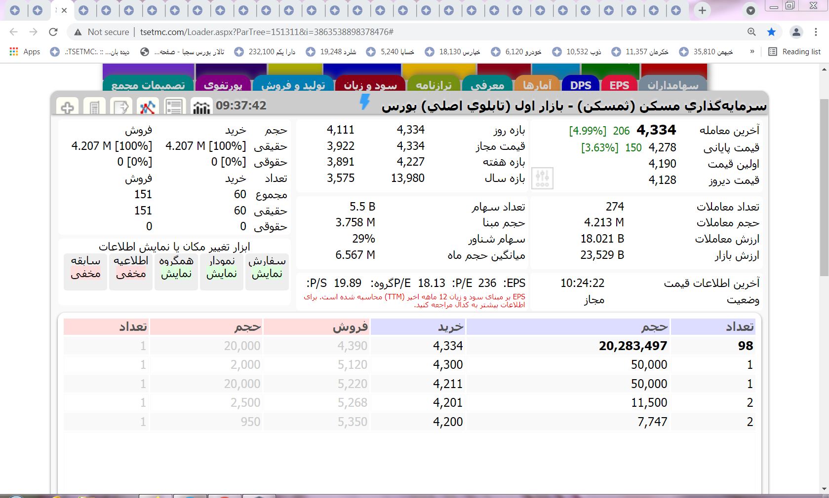Open the Chrome profile avatar
829x498 pixels.
[796, 32]
